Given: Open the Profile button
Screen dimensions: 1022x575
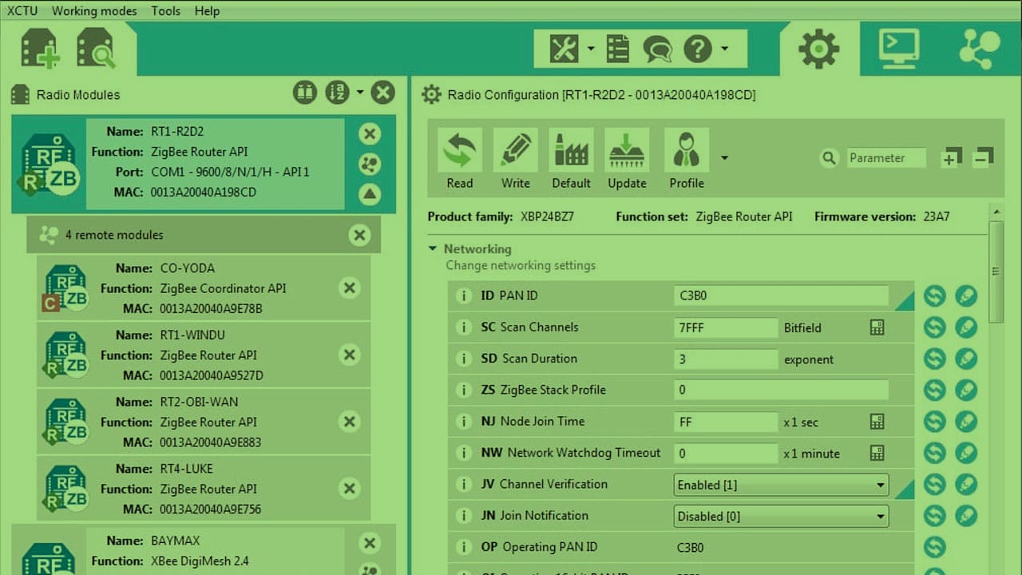Looking at the screenshot, I should (687, 159).
